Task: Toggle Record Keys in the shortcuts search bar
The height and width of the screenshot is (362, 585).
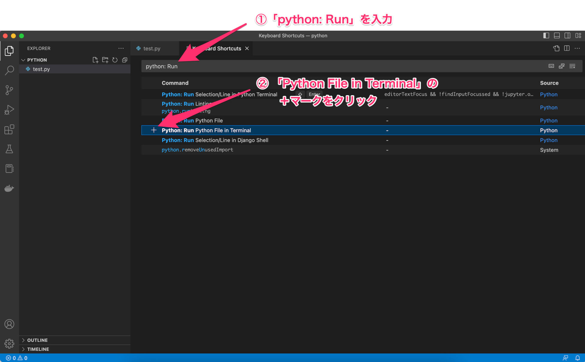Action: (x=551, y=66)
